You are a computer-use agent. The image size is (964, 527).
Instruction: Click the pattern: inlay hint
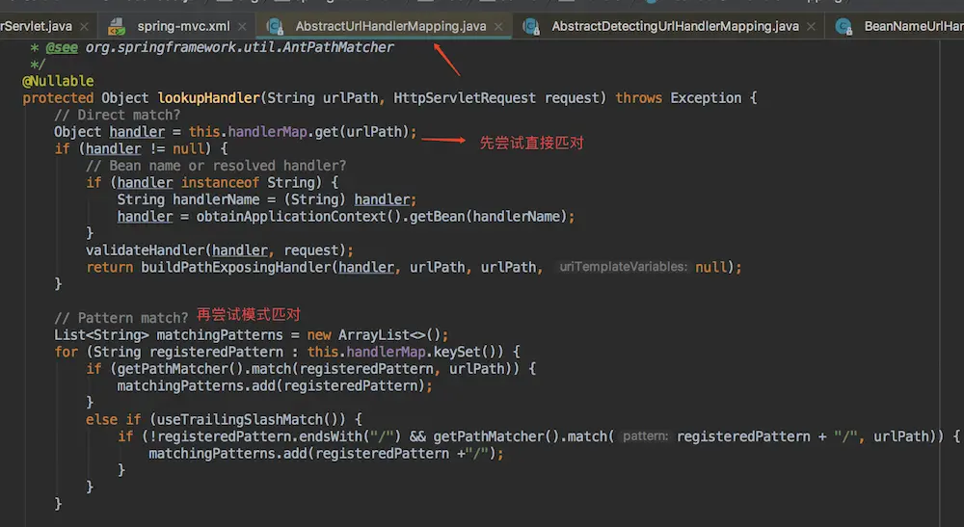tap(645, 436)
